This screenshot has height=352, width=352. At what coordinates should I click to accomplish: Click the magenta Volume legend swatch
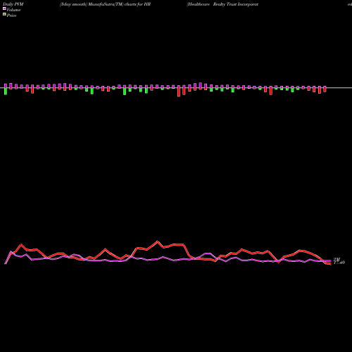click(x=4, y=9)
